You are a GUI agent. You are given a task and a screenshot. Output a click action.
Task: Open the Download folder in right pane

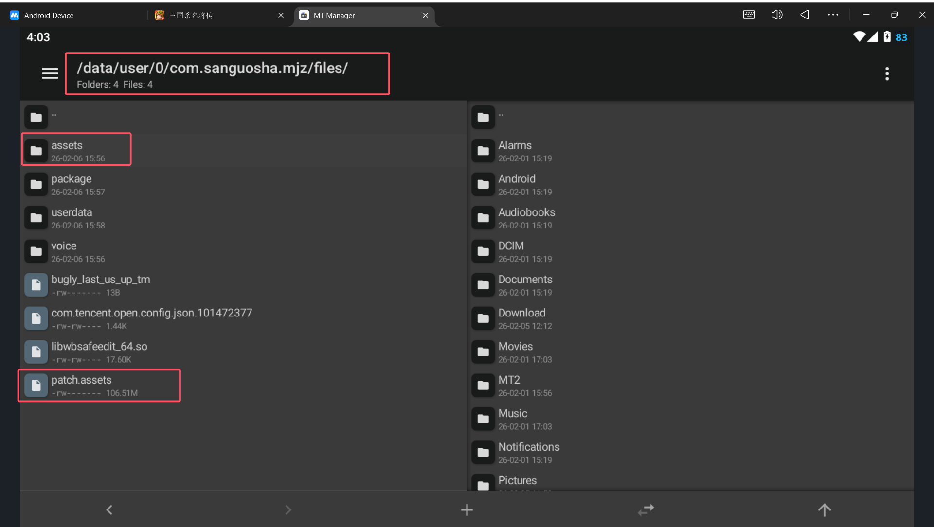[521, 318]
